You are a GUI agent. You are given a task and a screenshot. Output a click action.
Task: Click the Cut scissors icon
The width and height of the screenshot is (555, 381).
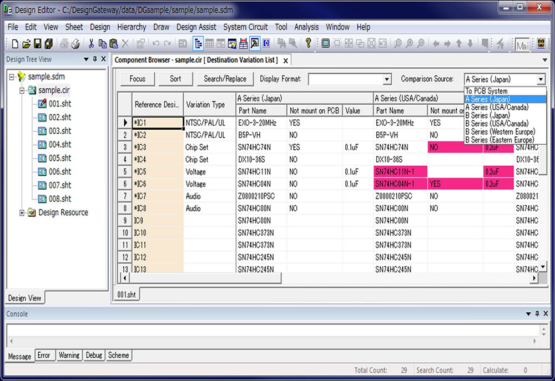tap(92, 43)
